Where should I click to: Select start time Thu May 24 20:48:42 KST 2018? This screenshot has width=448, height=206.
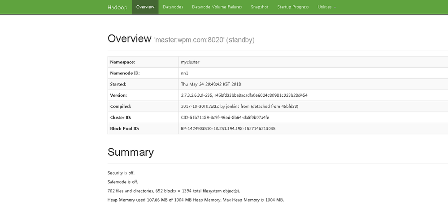[x=211, y=84]
